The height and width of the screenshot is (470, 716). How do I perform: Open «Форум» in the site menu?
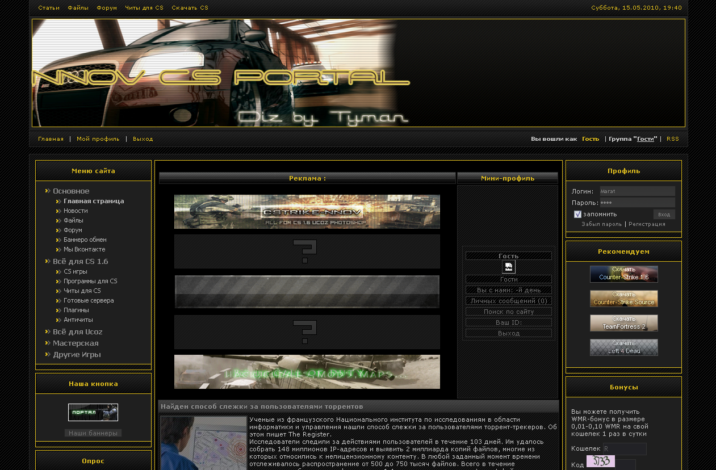(x=73, y=230)
